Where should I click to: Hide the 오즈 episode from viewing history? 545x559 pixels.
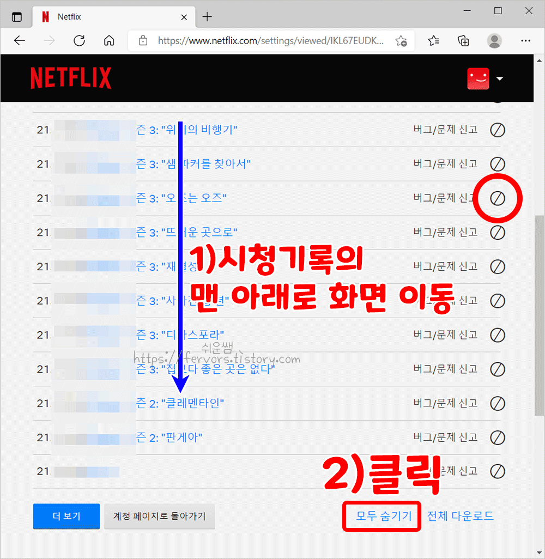coord(497,198)
